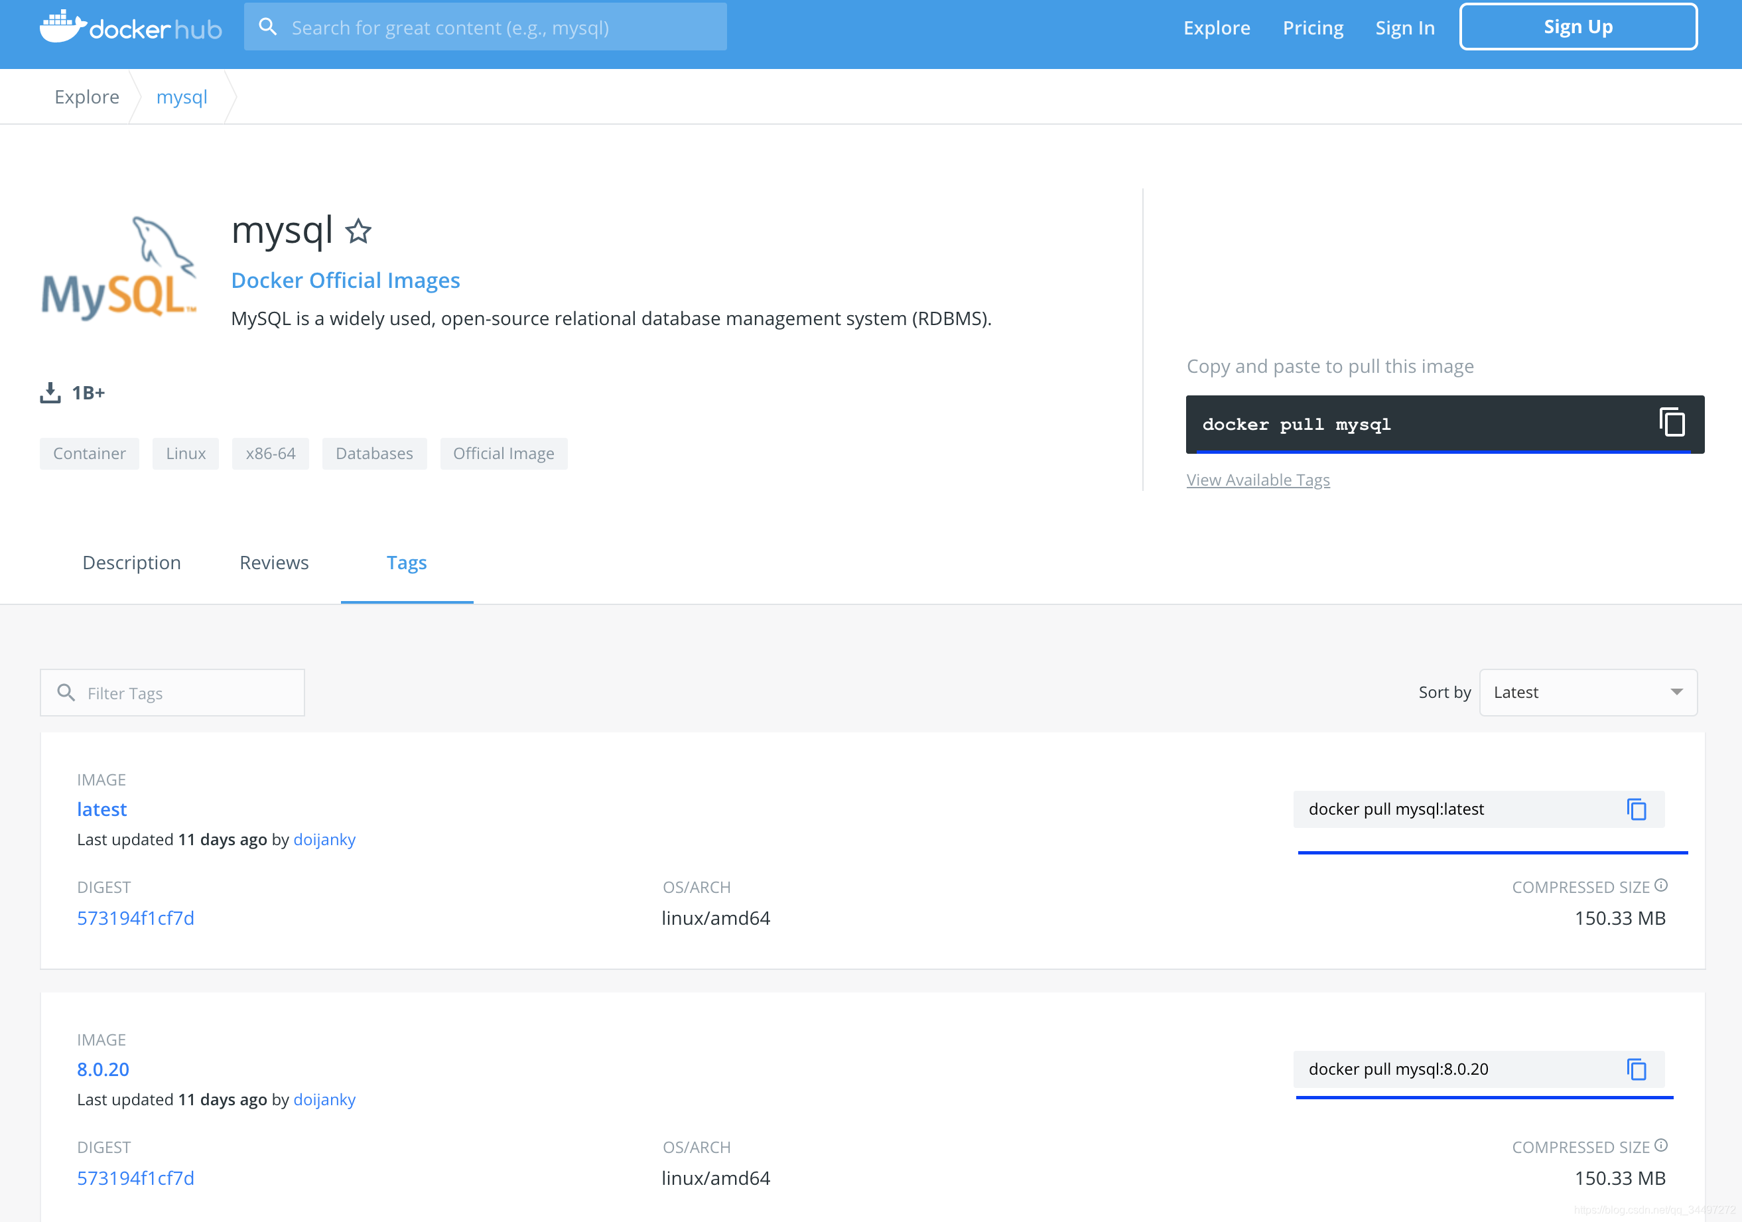Image resolution: width=1742 pixels, height=1222 pixels.
Task: Open digest 573194f1cf7d for latest
Action: coord(135,919)
